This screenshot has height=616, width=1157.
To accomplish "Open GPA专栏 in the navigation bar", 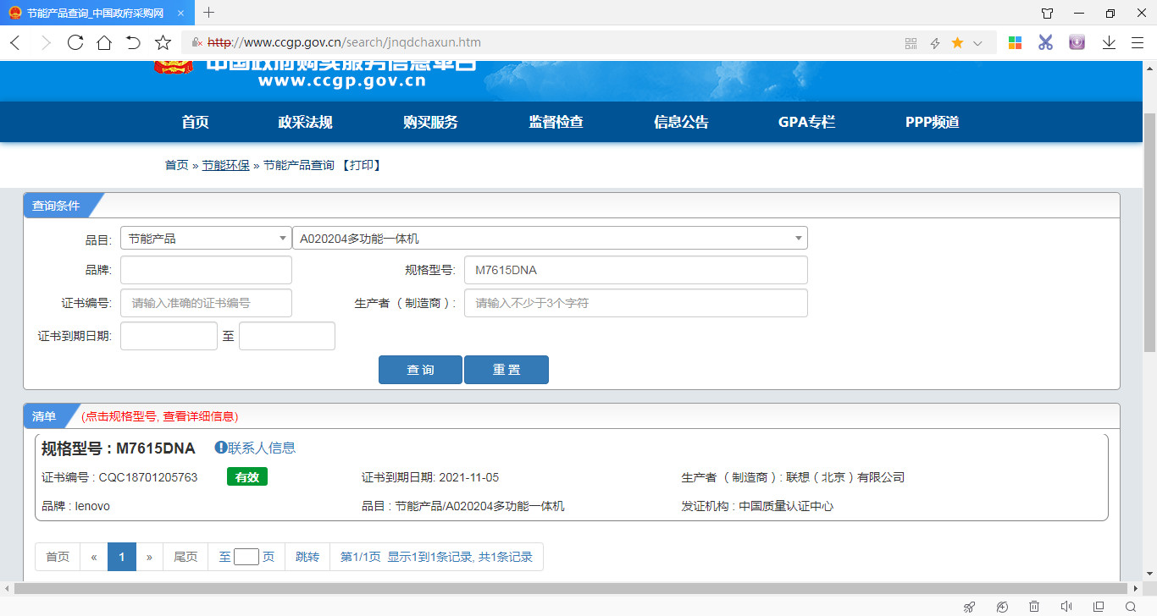I will coord(806,122).
